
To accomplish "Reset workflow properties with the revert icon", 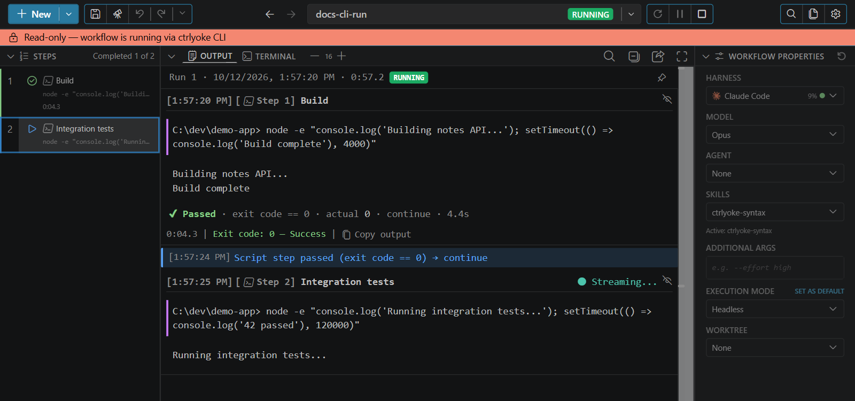I will (842, 56).
